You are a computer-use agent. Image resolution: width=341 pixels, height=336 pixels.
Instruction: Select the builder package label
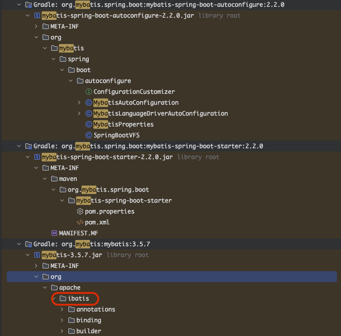coord(89,331)
